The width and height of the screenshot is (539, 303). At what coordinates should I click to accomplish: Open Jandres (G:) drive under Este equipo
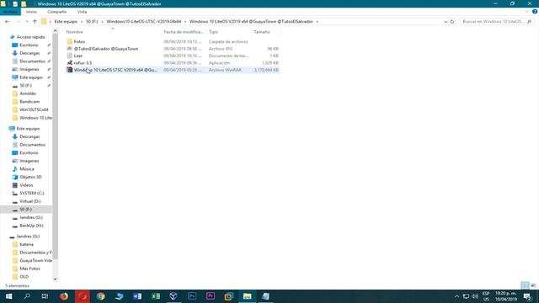click(x=31, y=217)
